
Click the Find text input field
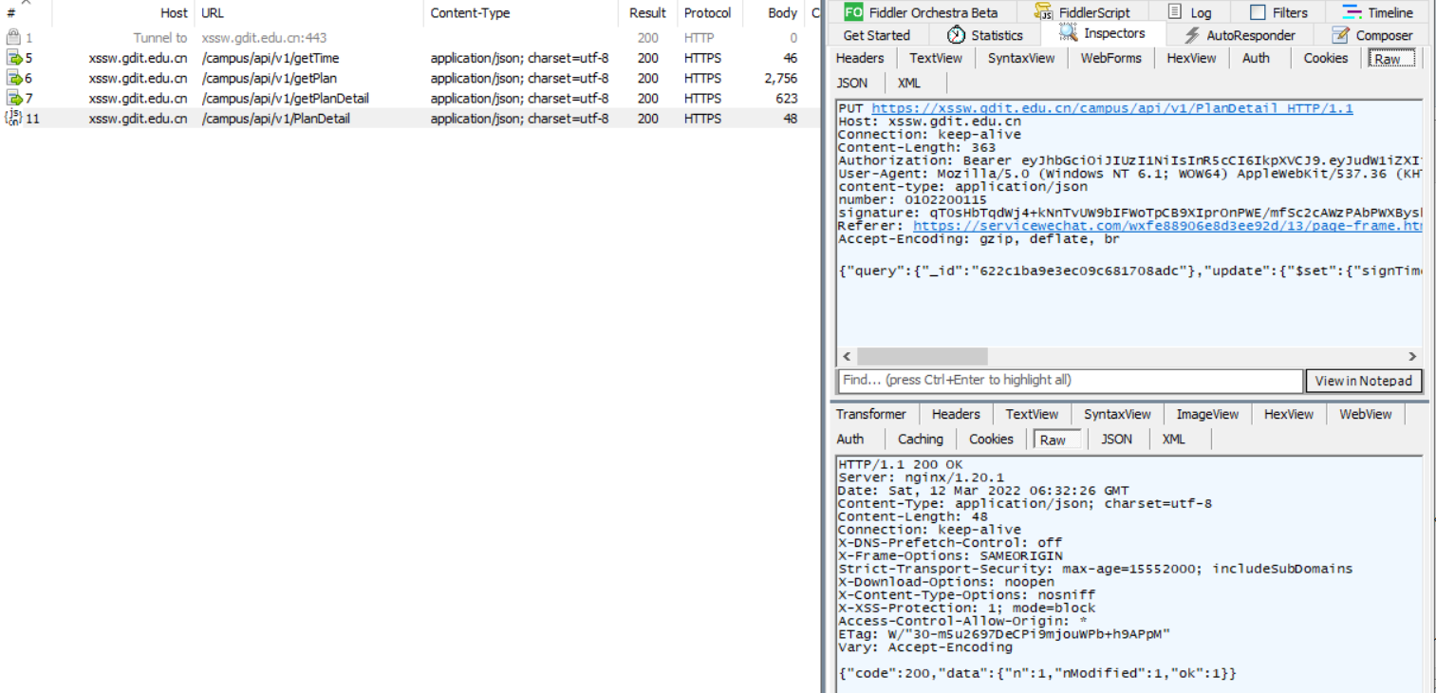(x=1071, y=380)
